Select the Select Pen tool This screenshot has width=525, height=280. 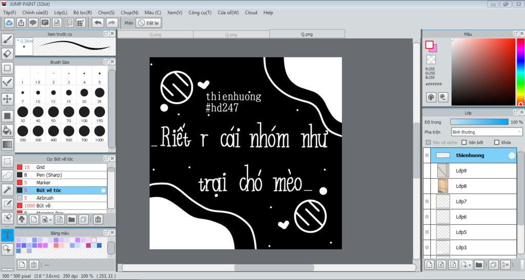point(7,204)
